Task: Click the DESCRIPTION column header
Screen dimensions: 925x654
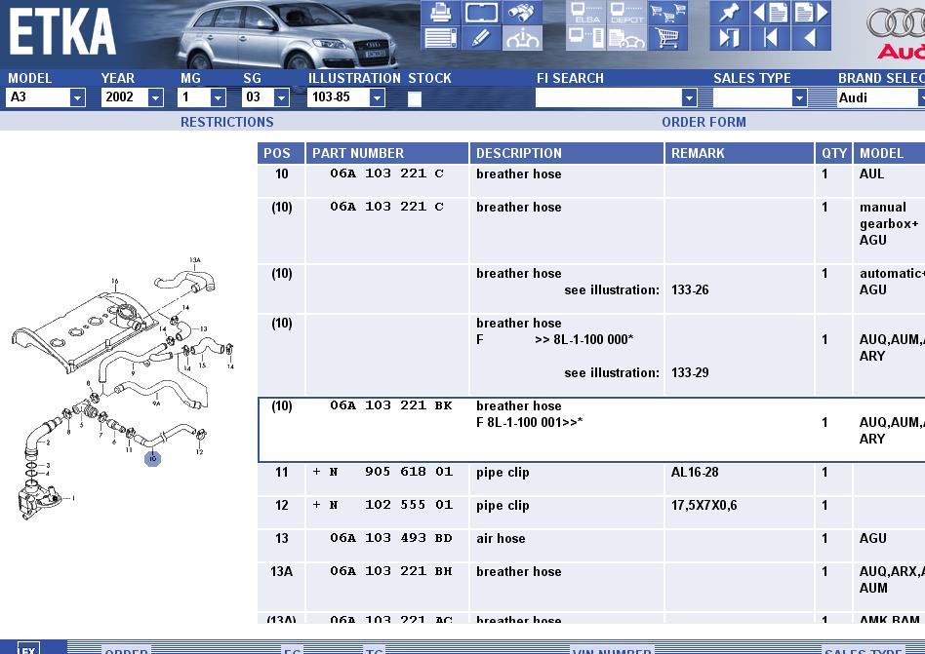Action: click(566, 153)
